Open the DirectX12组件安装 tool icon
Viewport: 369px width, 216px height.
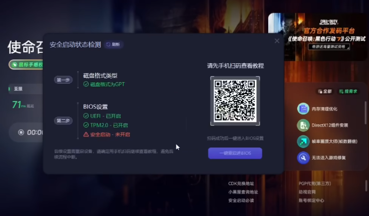[x=303, y=125]
